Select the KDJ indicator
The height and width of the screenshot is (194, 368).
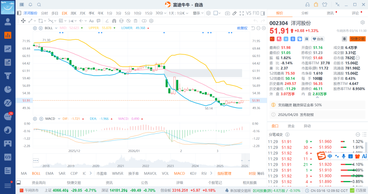pyautogui.click(x=193, y=173)
